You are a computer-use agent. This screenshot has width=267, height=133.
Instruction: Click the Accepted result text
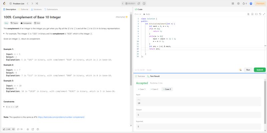(142, 83)
